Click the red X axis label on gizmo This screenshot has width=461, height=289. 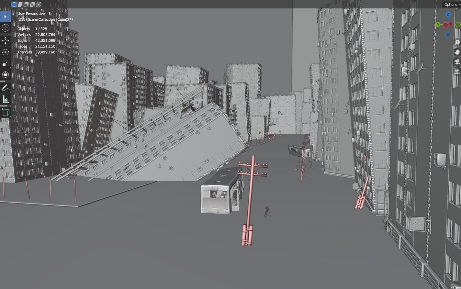(x=450, y=24)
